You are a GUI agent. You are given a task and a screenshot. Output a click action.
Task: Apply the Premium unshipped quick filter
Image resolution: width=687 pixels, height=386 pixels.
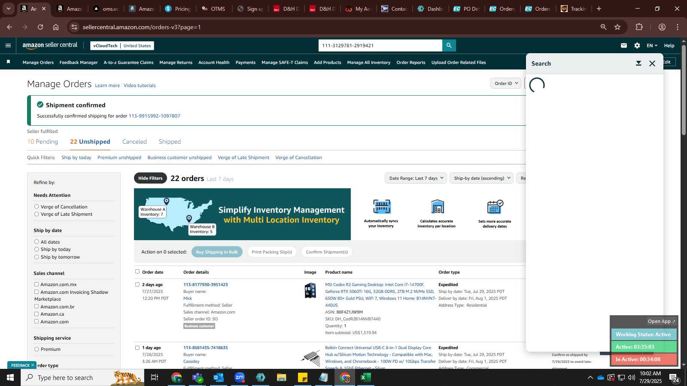click(119, 157)
